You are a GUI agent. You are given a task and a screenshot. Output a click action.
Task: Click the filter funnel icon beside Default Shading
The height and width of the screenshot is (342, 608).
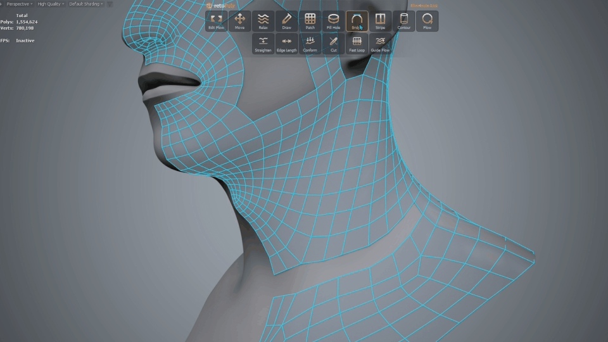point(110,4)
